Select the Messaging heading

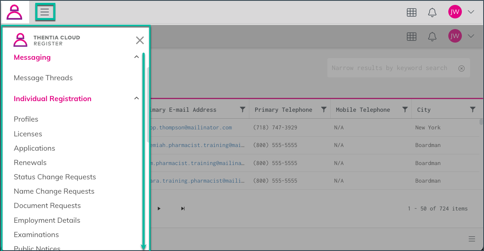tap(32, 57)
